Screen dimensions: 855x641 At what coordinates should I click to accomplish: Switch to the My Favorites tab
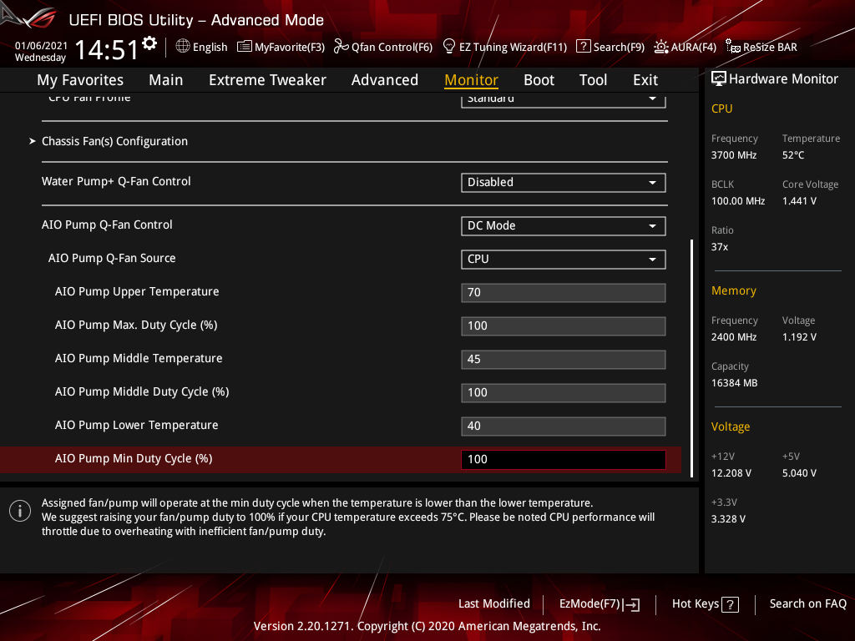point(80,80)
